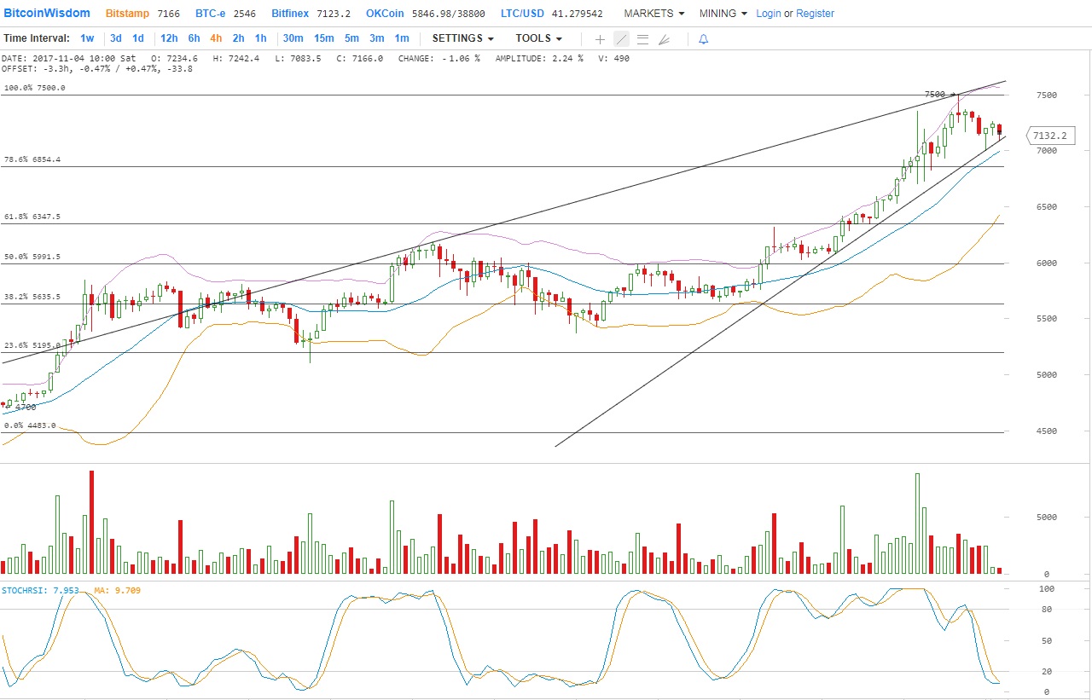The width and height of the screenshot is (1092, 700).
Task: Go to the Bitfinex market
Action: 291,14
